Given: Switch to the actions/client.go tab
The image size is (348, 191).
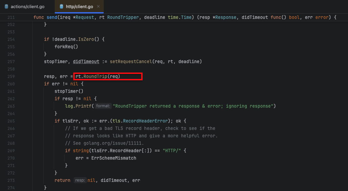Looking at the screenshot, I should point(25,7).
